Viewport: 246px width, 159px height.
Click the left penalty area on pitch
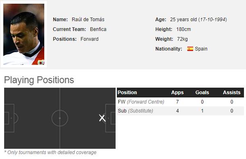point(9,118)
